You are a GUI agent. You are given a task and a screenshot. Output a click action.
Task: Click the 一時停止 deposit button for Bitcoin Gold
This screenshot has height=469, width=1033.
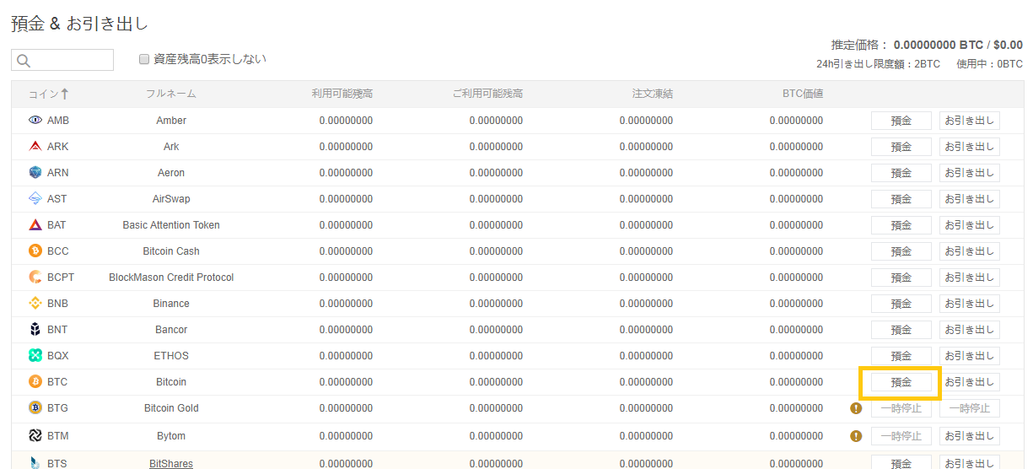[901, 408]
